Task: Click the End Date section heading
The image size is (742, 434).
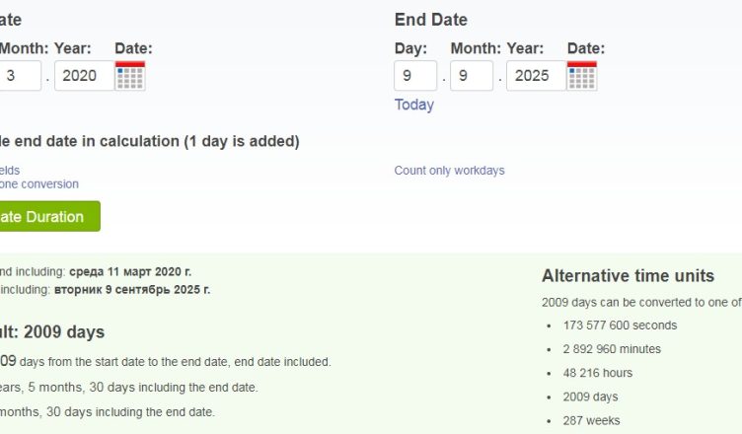Action: pos(431,20)
